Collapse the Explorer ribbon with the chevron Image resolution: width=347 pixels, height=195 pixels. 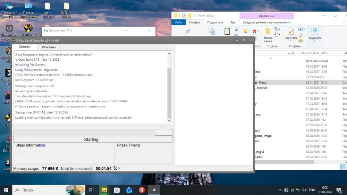(x=344, y=22)
